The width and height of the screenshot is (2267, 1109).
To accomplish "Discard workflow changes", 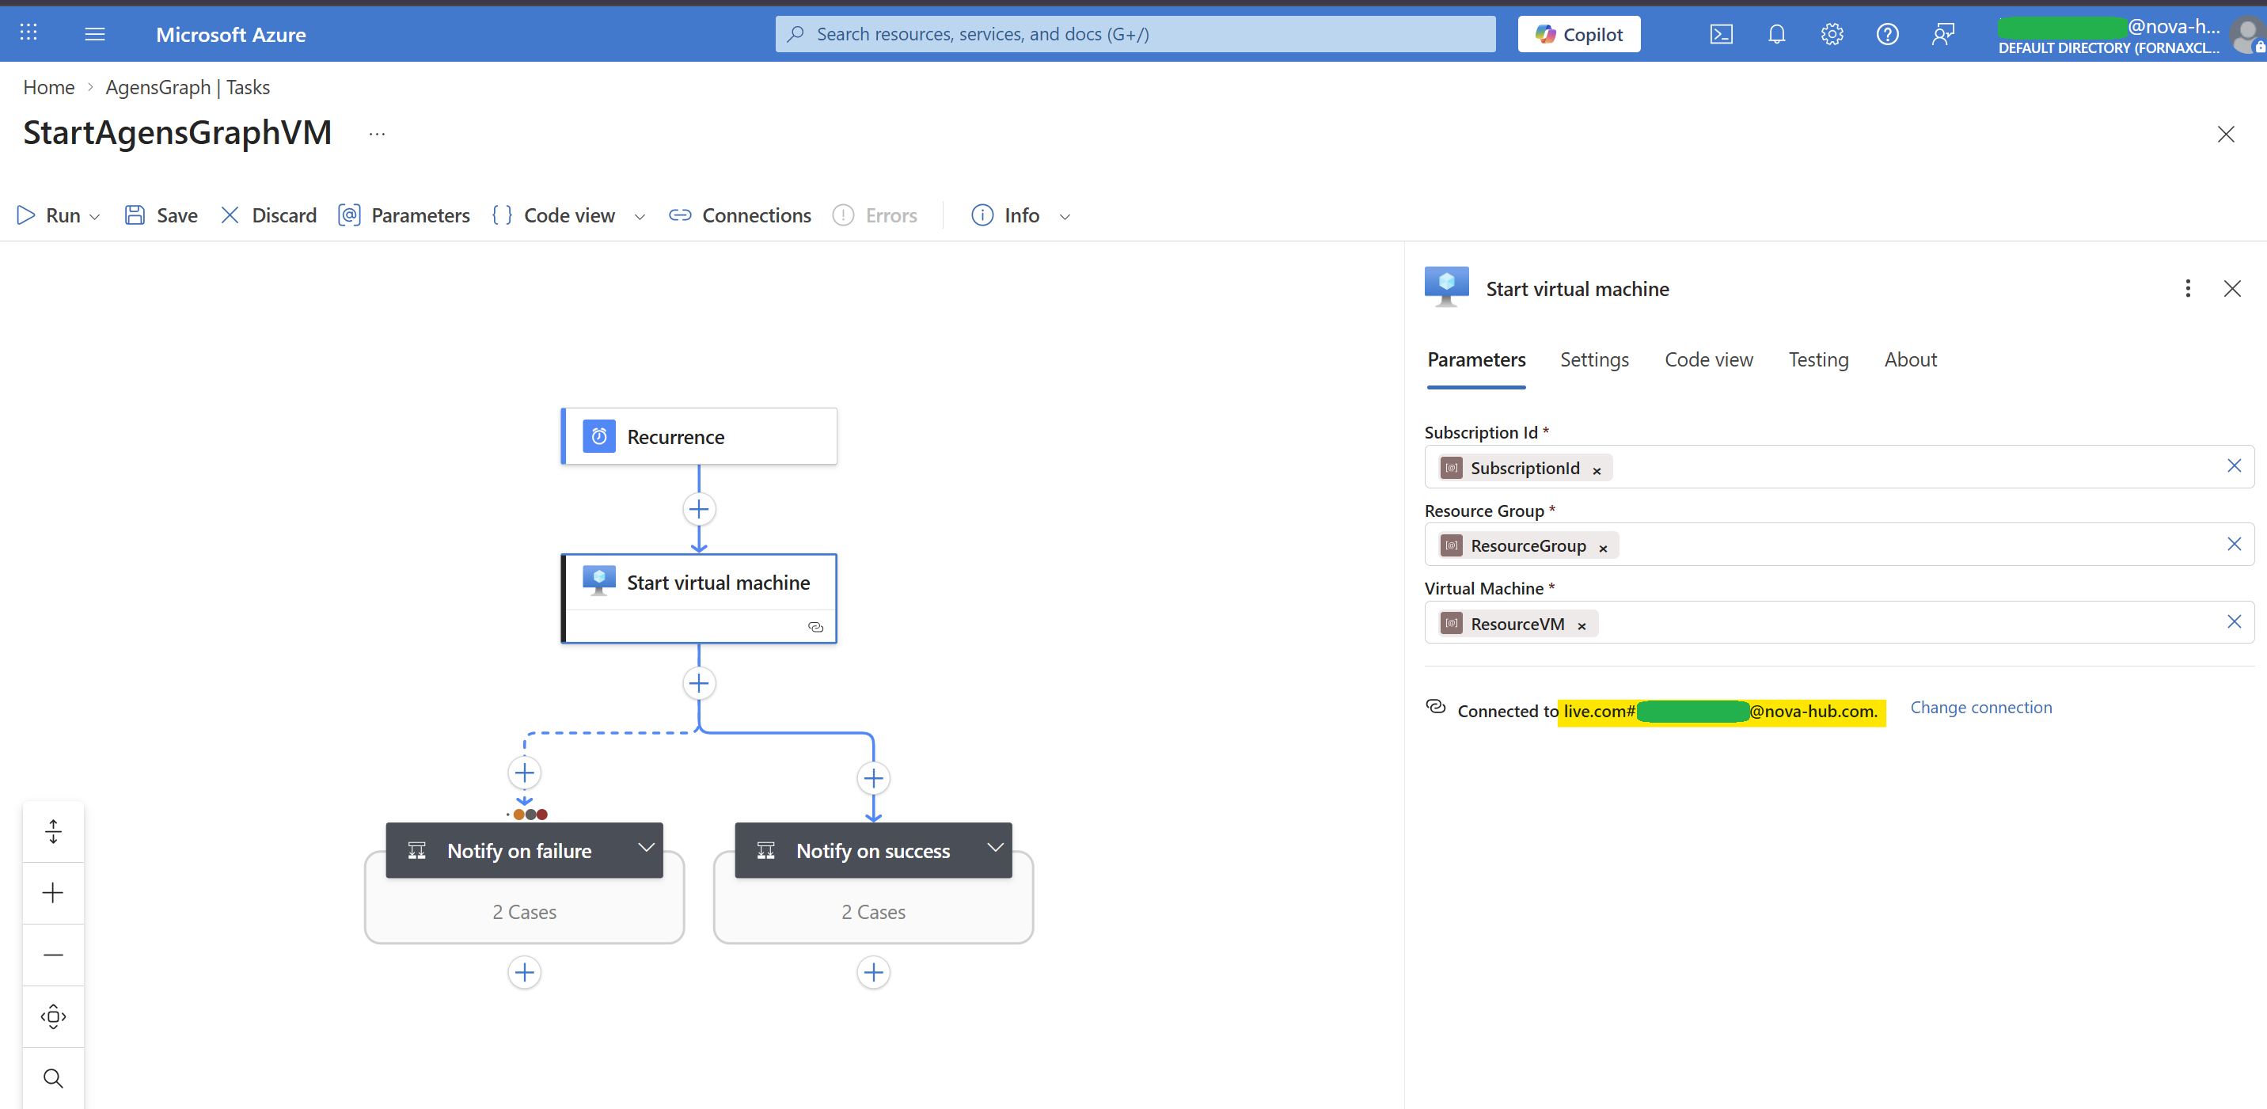I will click(268, 215).
